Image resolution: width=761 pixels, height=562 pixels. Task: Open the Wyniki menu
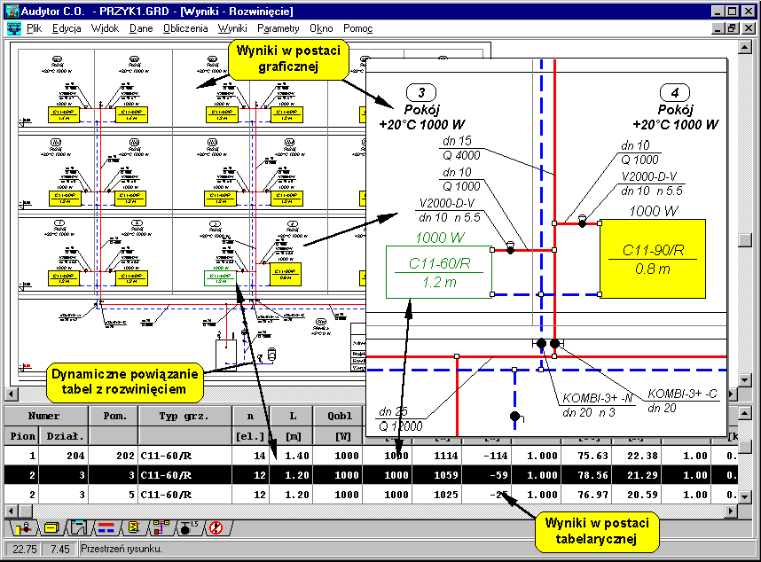click(232, 28)
